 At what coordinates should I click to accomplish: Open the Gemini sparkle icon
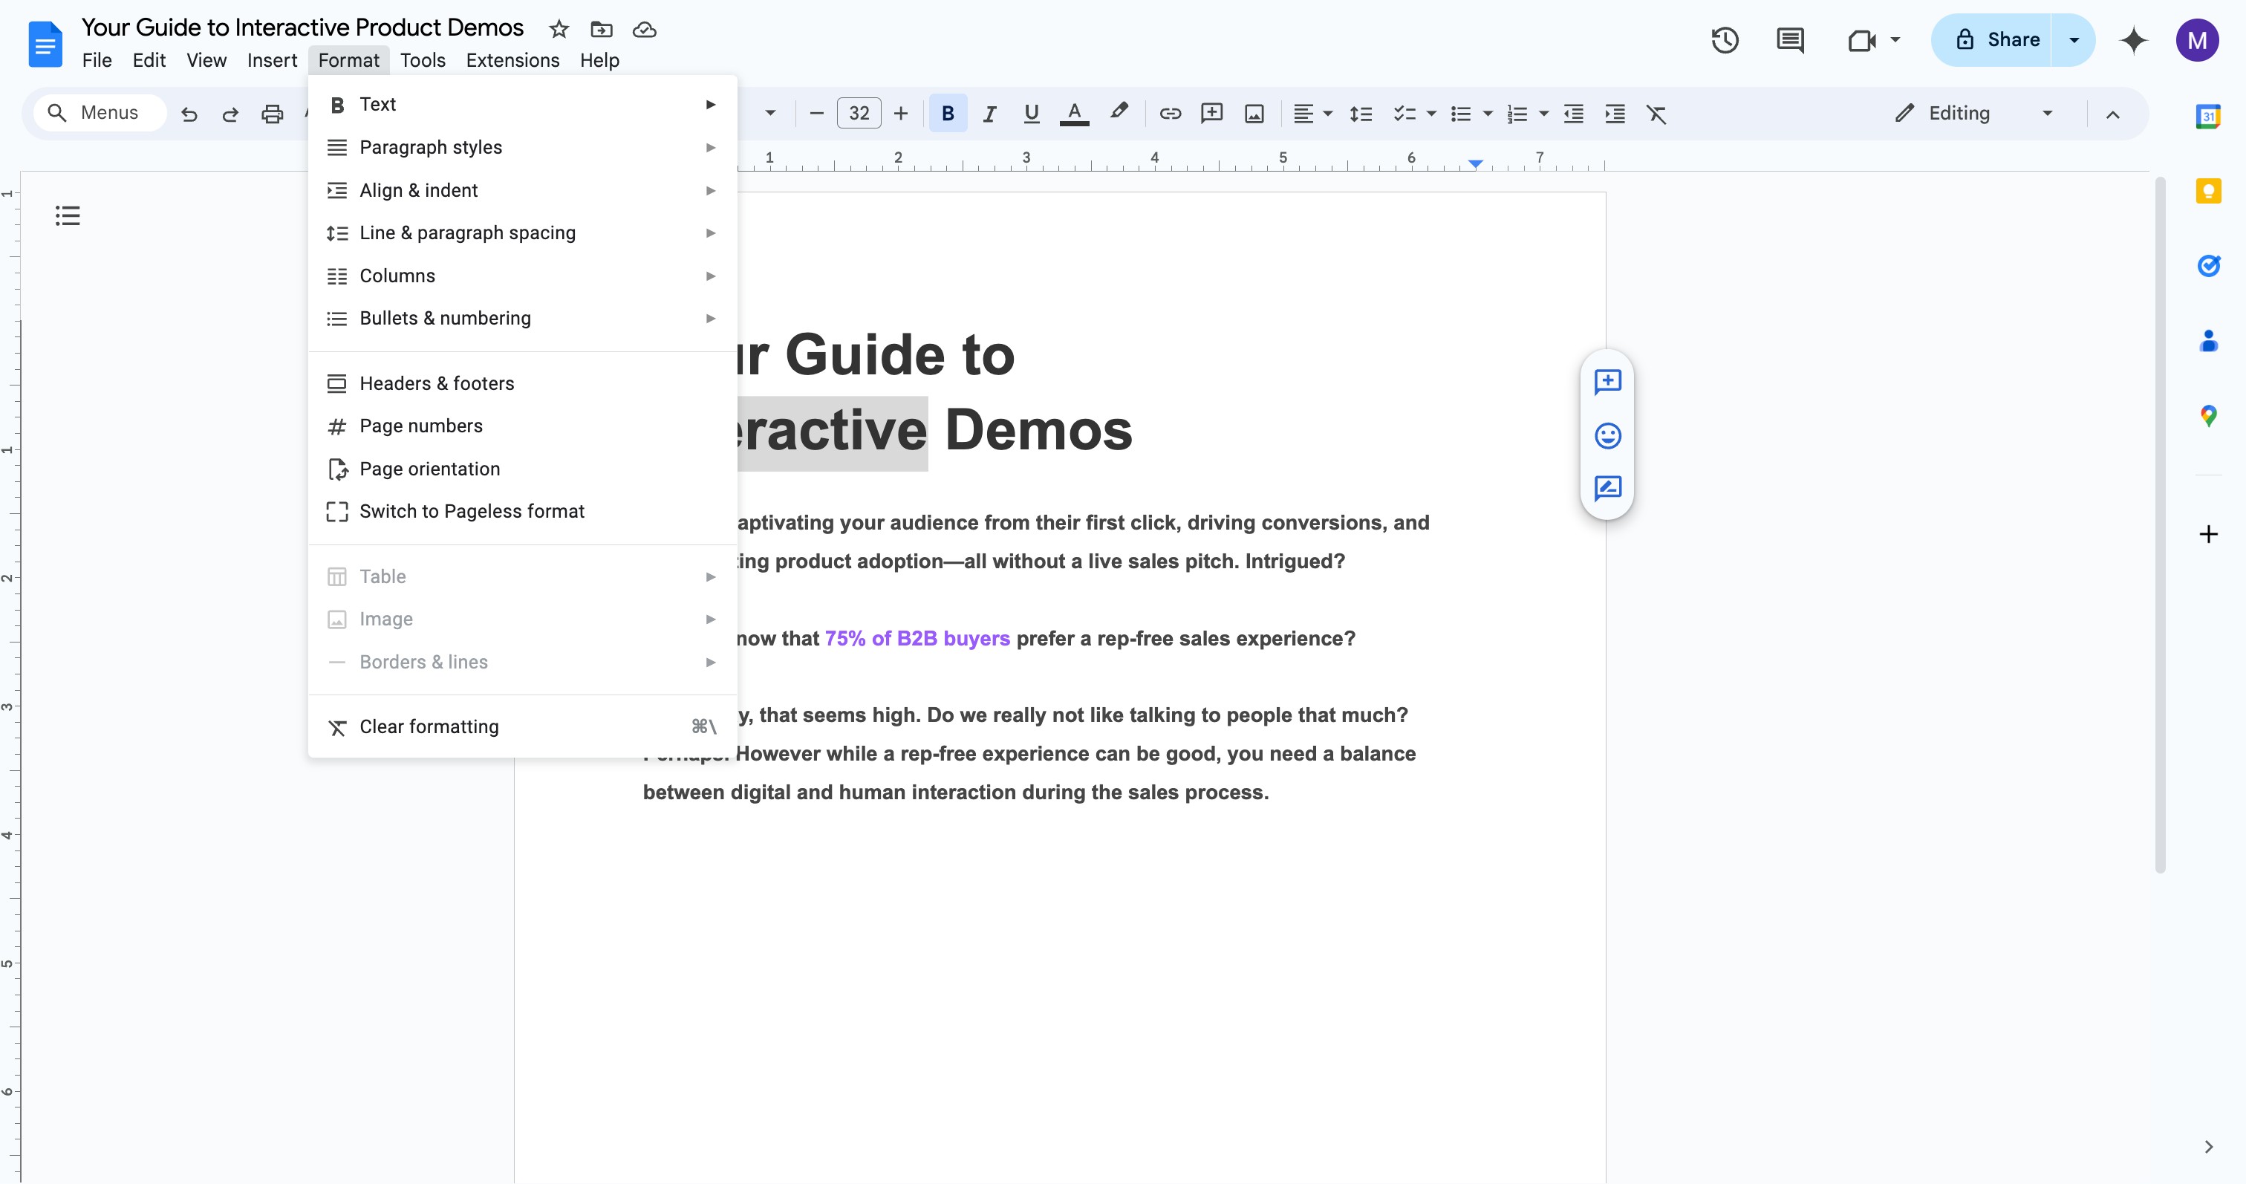[2134, 40]
